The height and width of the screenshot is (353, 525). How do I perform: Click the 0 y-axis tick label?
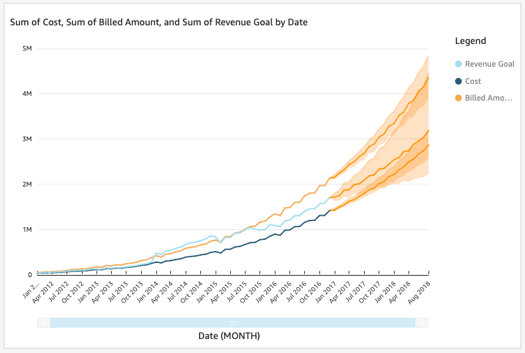pyautogui.click(x=31, y=274)
